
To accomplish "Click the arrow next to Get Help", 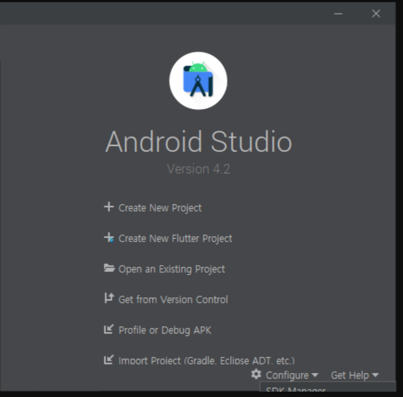I will [375, 375].
